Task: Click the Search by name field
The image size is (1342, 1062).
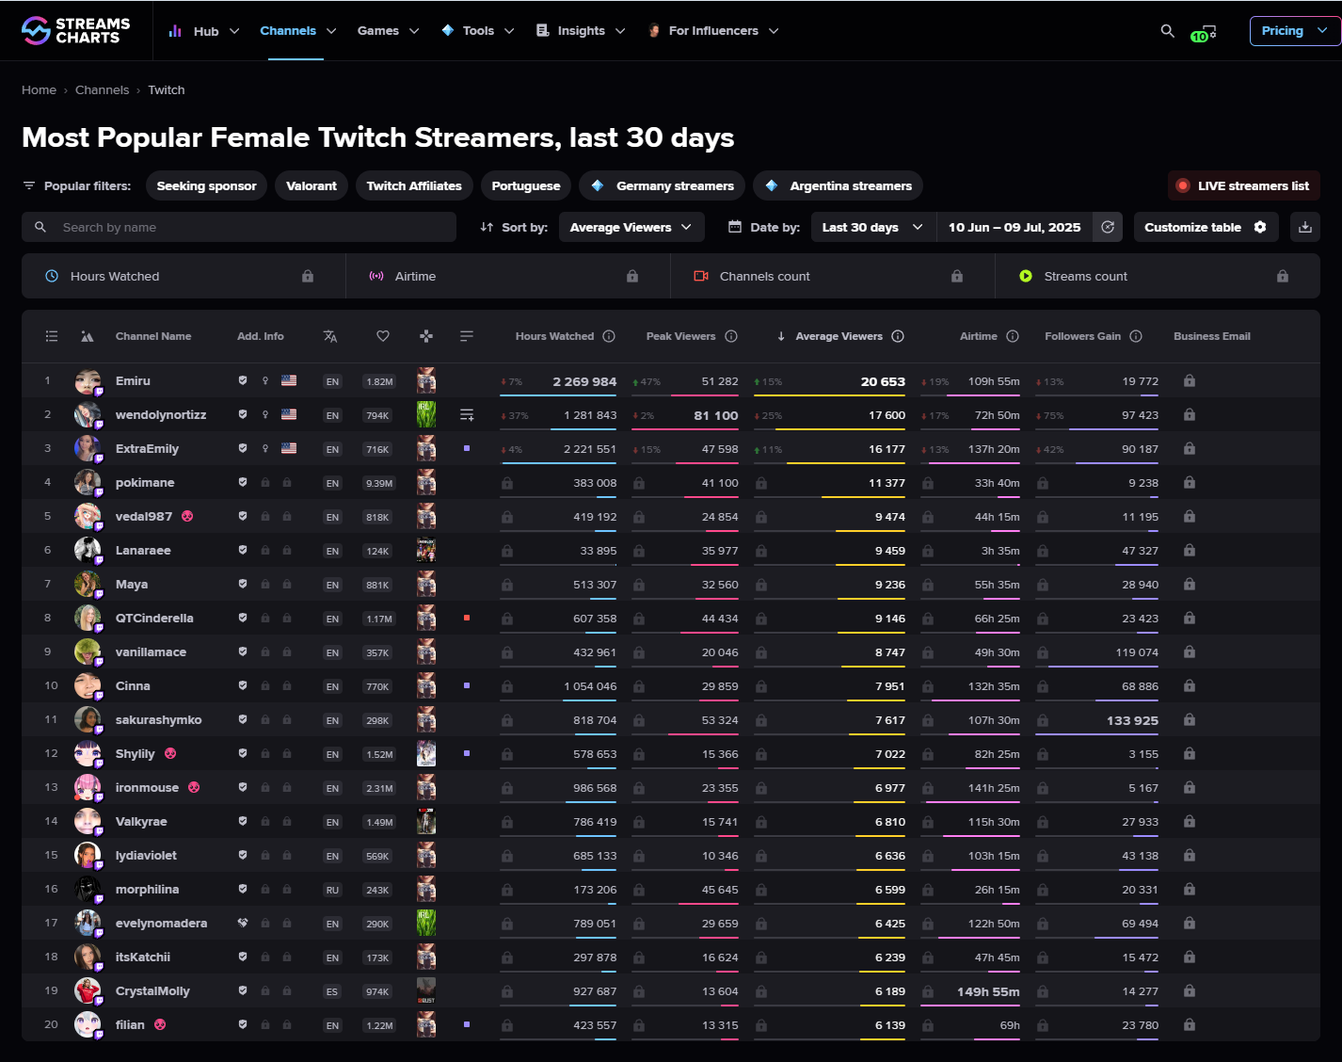Action: [239, 227]
